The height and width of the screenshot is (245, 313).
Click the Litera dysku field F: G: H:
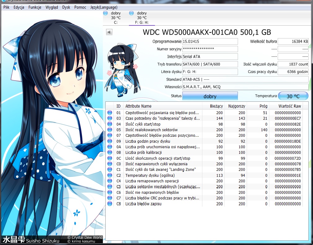point(210,72)
